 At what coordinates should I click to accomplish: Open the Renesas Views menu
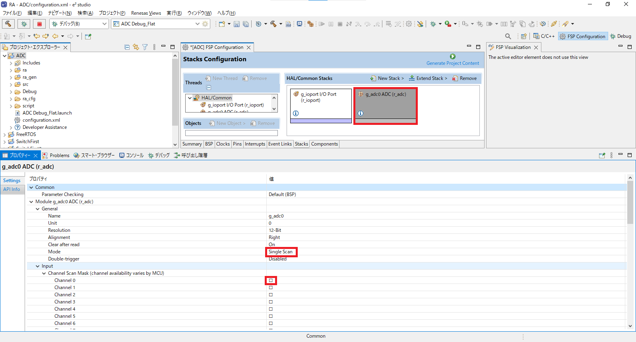point(146,13)
